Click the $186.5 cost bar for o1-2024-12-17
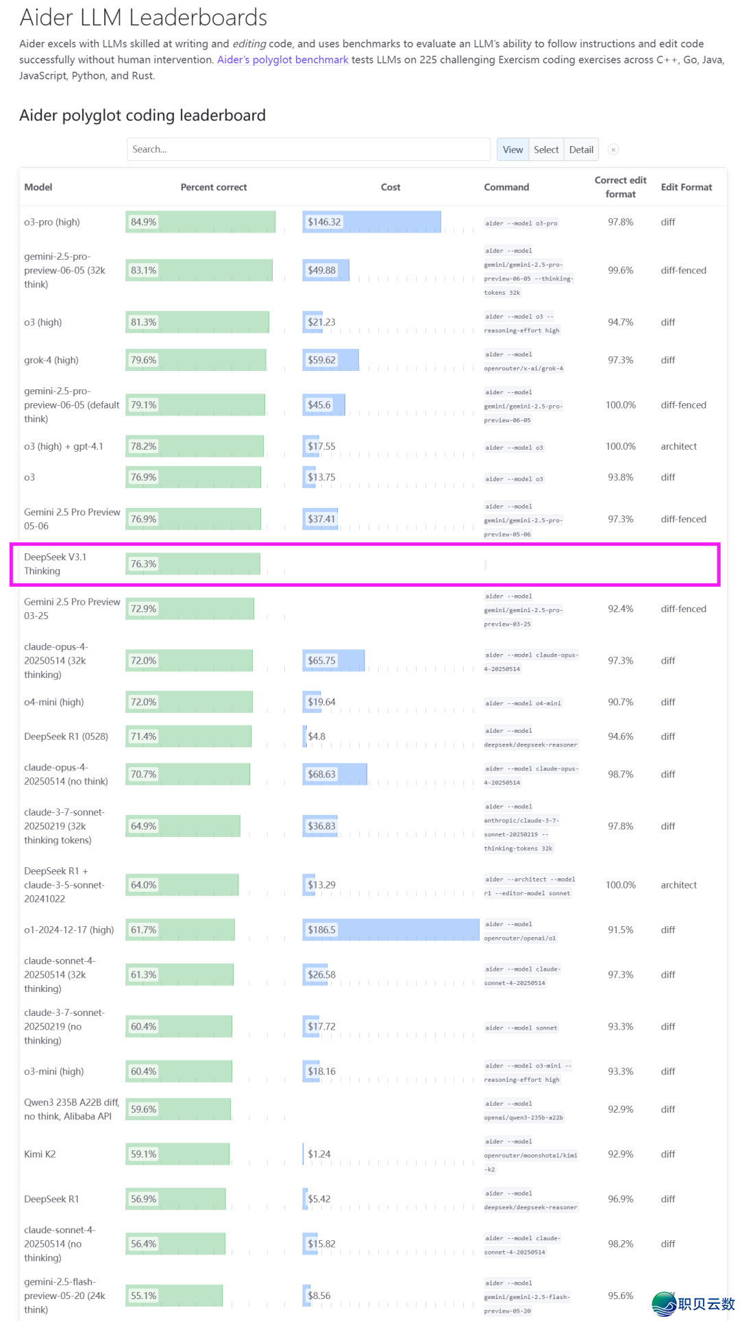The width and height of the screenshot is (740, 1321). (x=391, y=930)
